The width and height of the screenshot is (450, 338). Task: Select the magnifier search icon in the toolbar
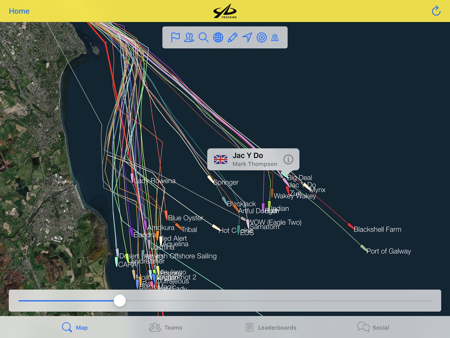coord(203,38)
